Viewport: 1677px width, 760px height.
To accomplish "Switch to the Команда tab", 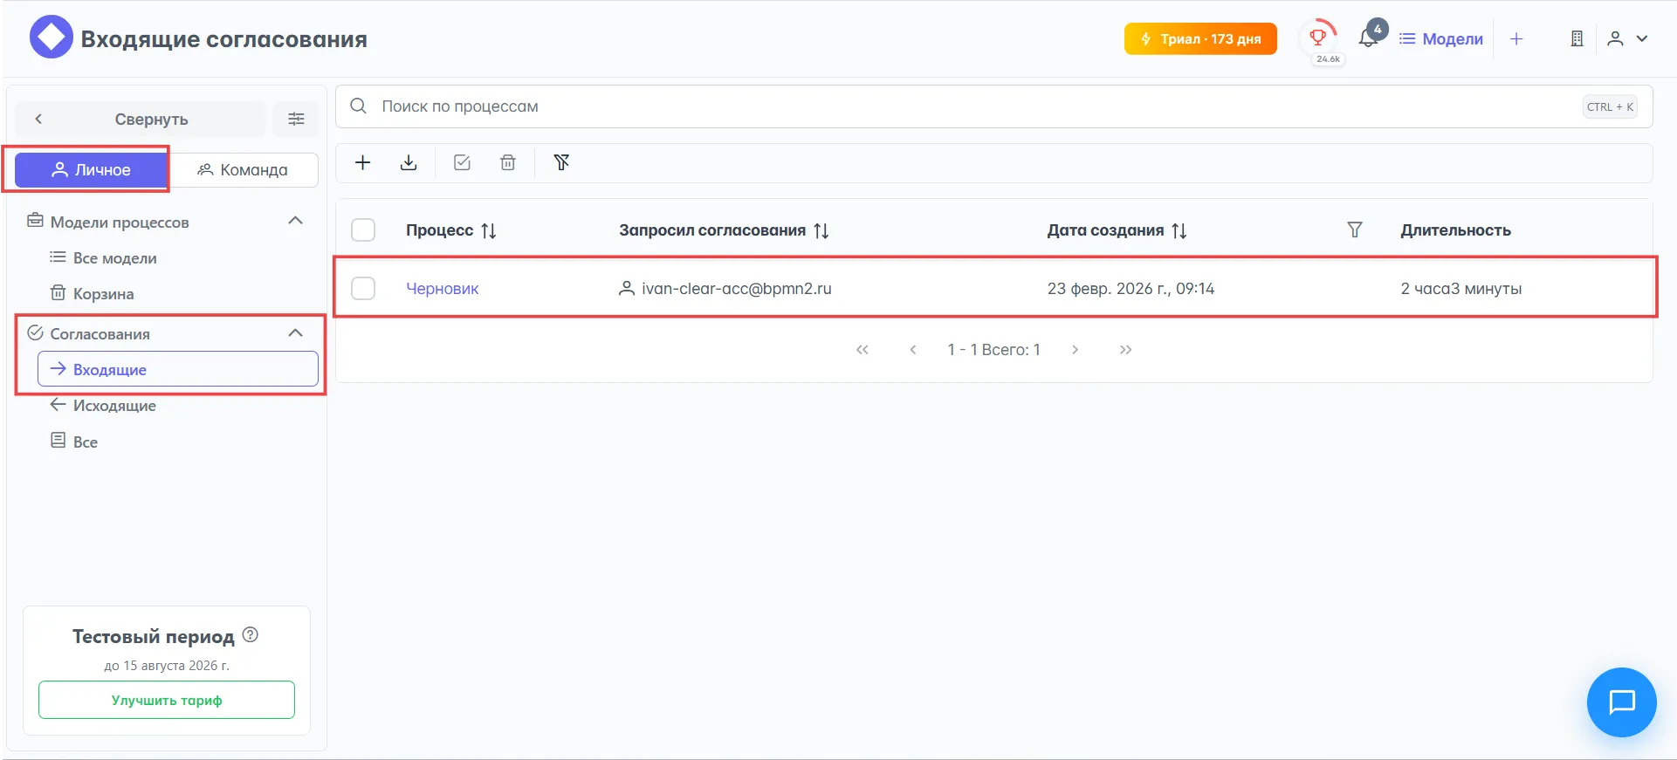I will (244, 170).
